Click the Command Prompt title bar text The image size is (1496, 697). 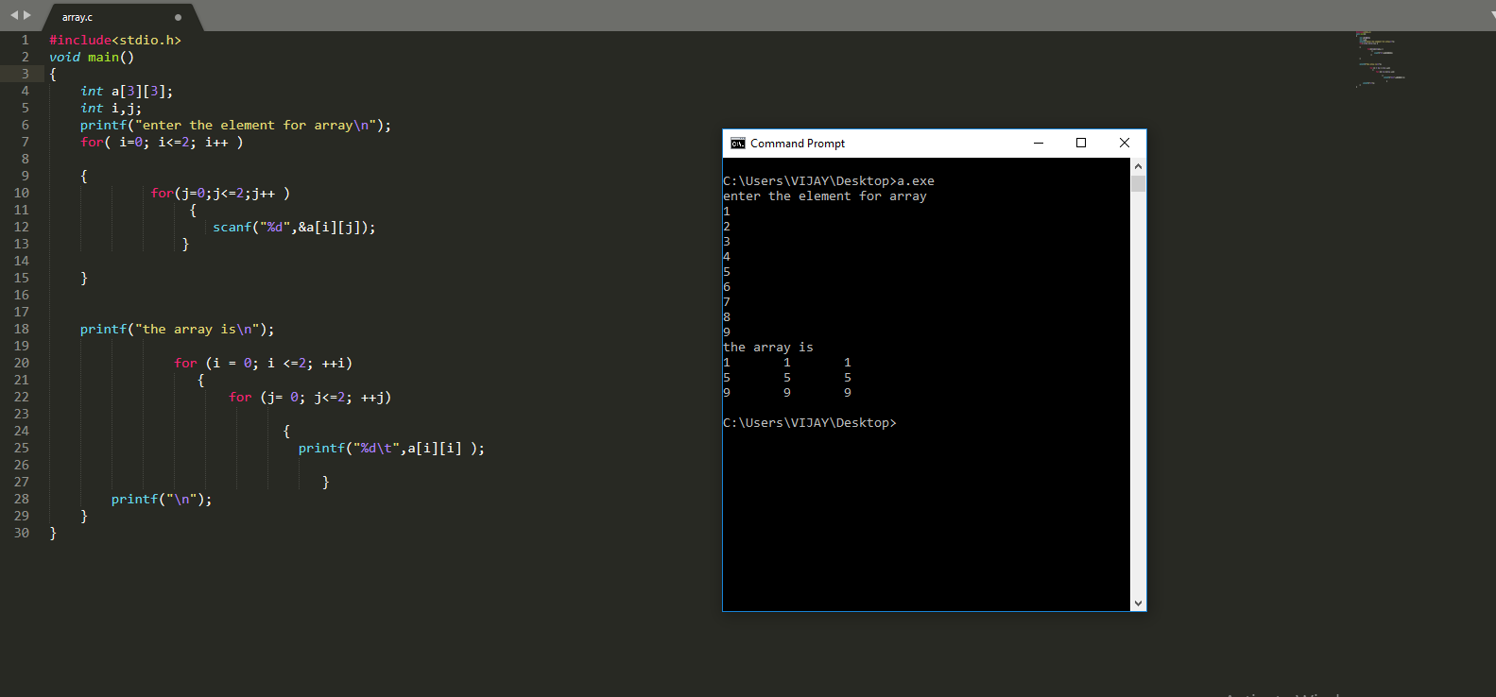(x=798, y=144)
